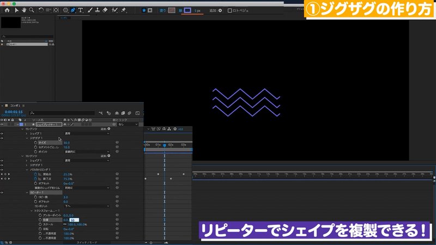
Task: Click the Home icon in the toolbar
Action: pos(7,10)
